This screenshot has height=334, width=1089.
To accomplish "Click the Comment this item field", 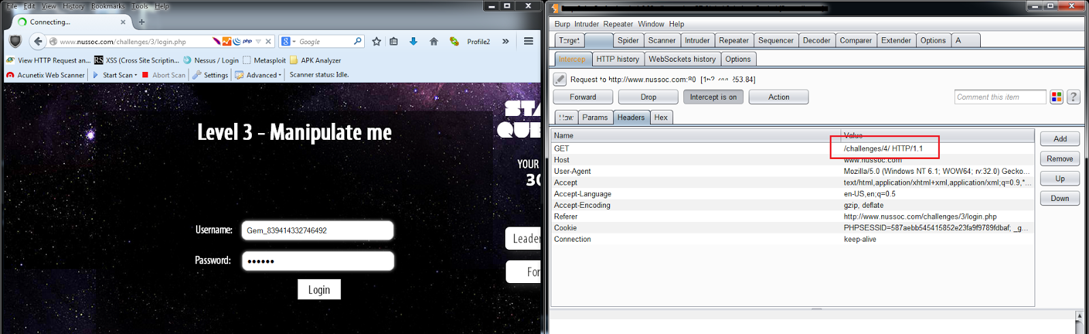I will pyautogui.click(x=1000, y=97).
